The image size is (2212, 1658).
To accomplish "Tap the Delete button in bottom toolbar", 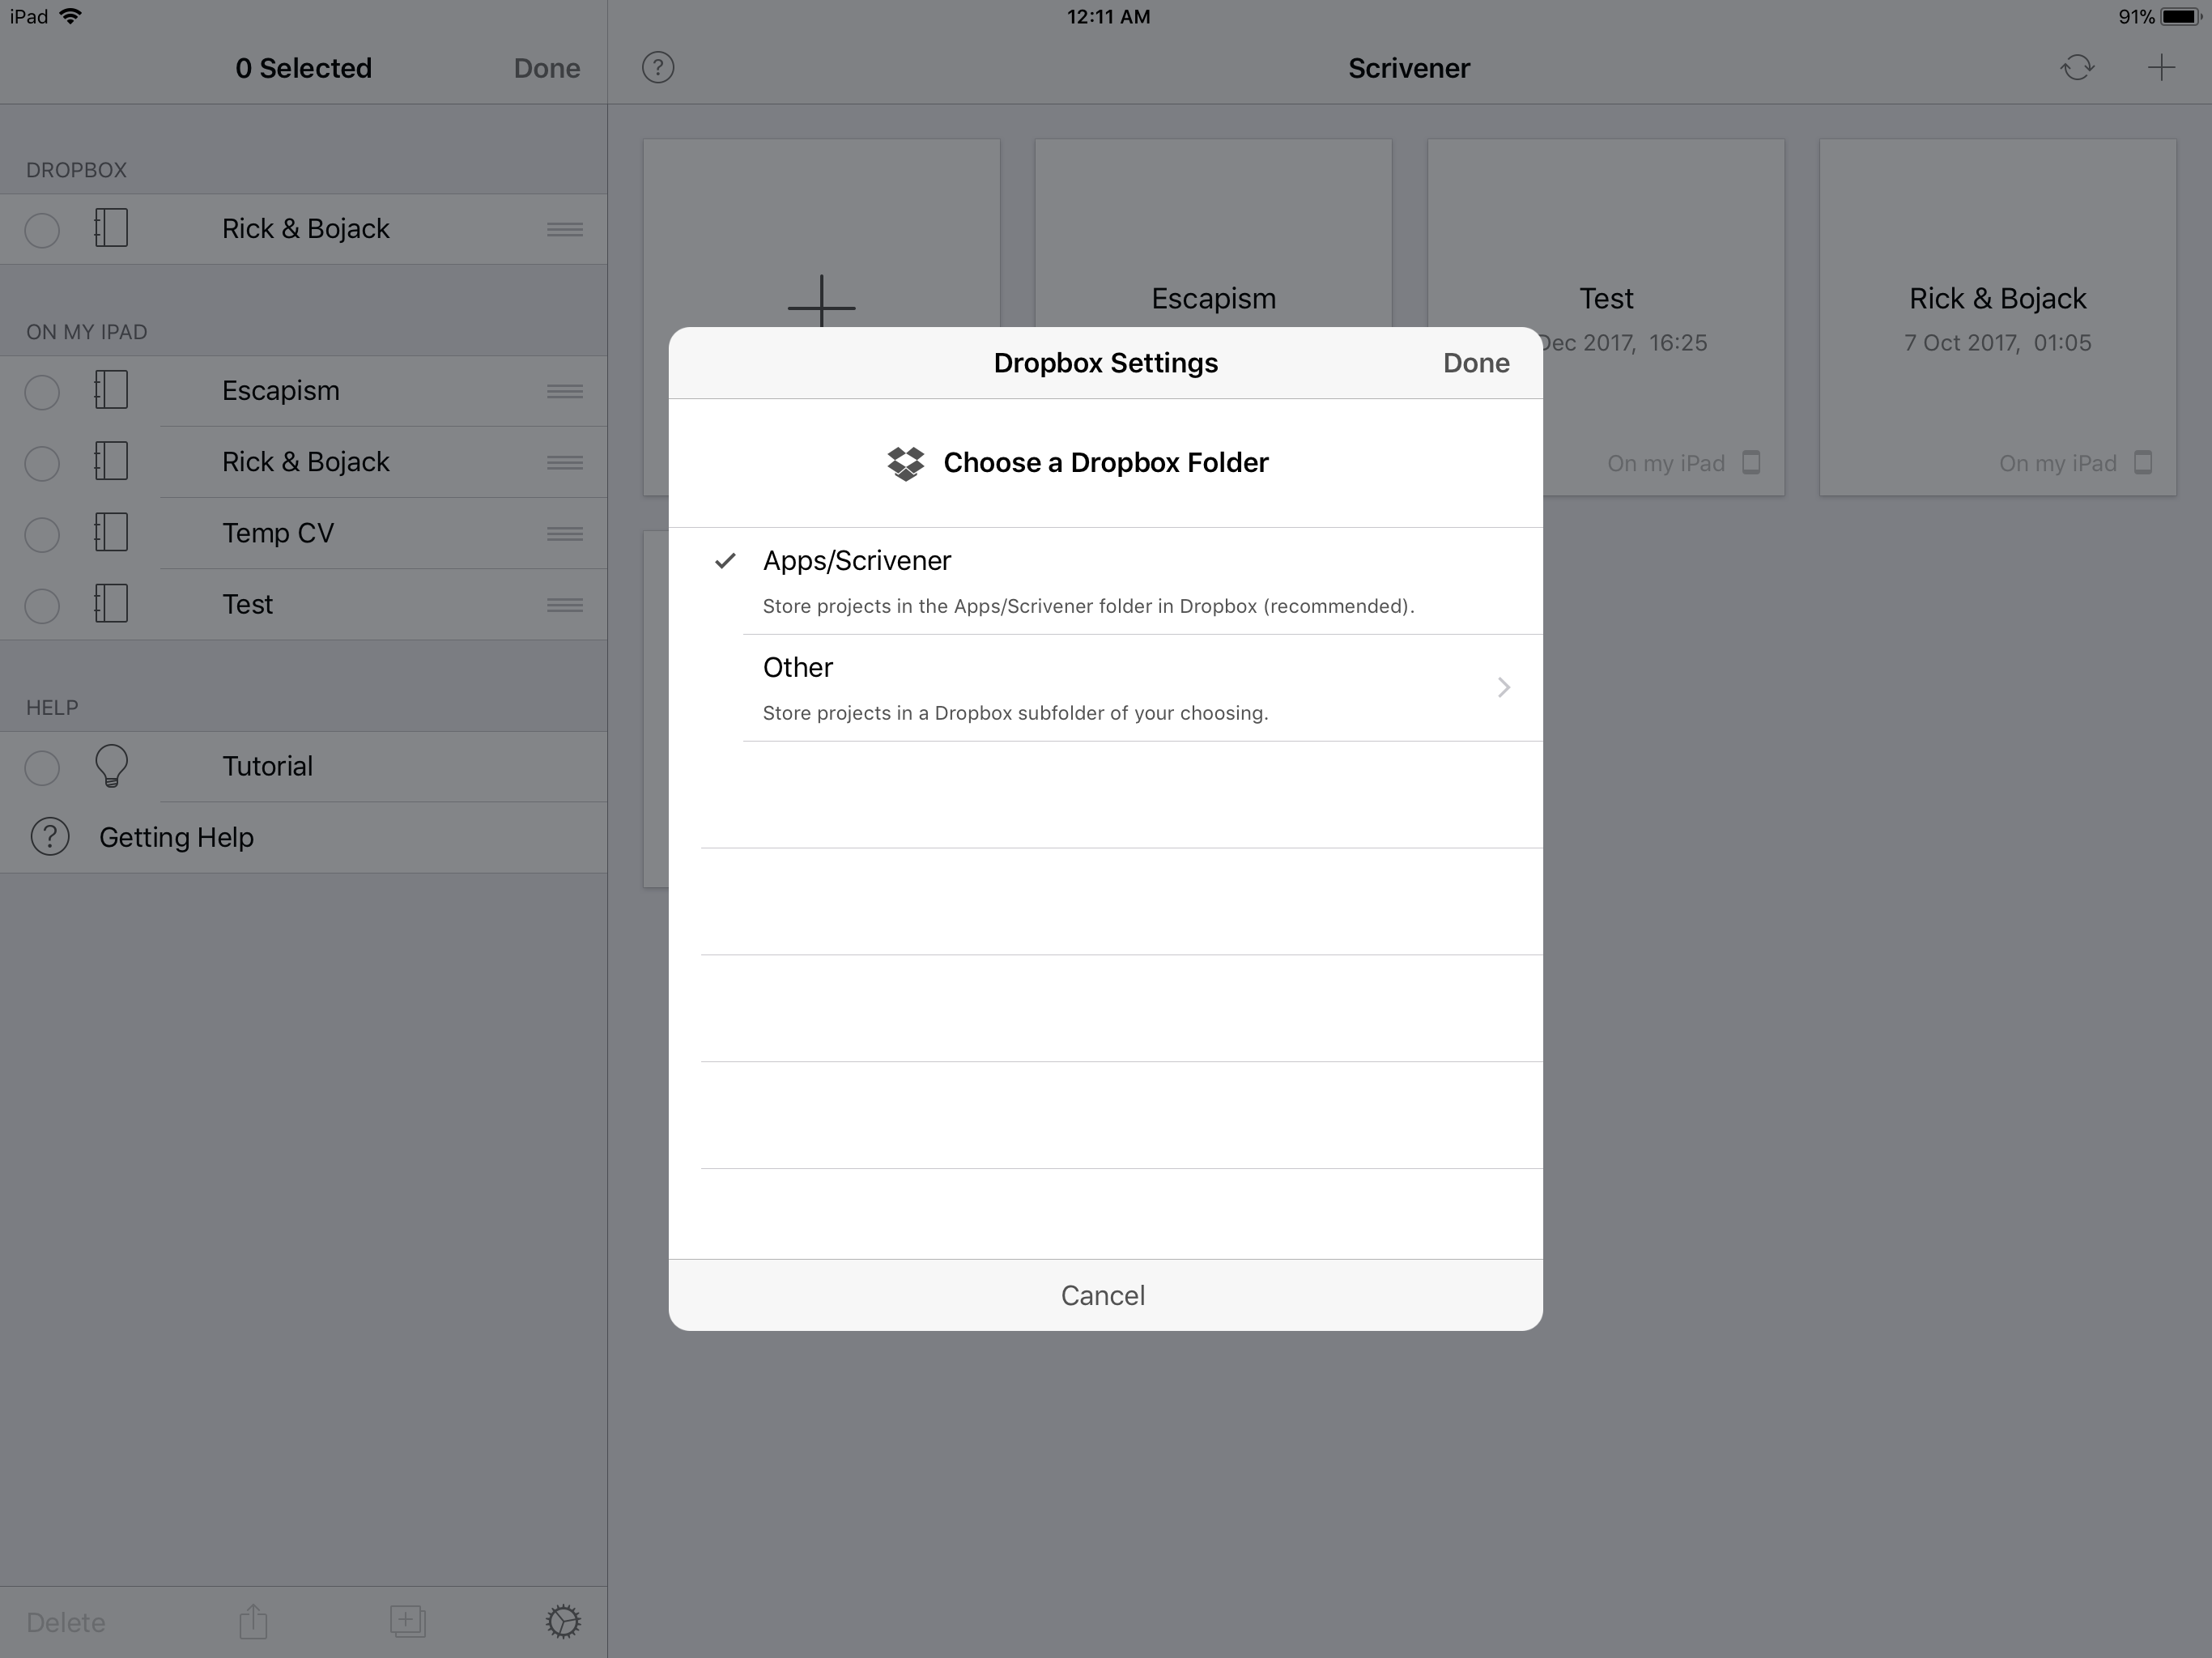I will (66, 1622).
